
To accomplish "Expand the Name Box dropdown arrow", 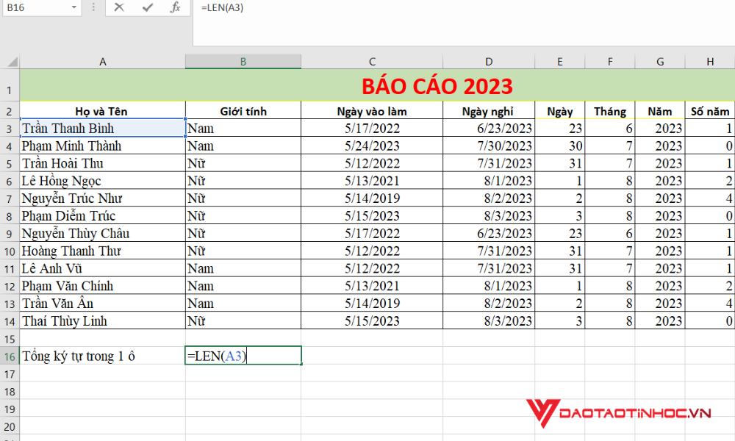I will click(x=74, y=7).
